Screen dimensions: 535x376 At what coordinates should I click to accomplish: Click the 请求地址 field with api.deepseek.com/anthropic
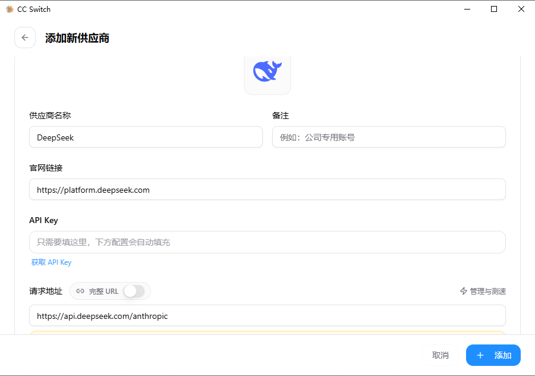(267, 315)
